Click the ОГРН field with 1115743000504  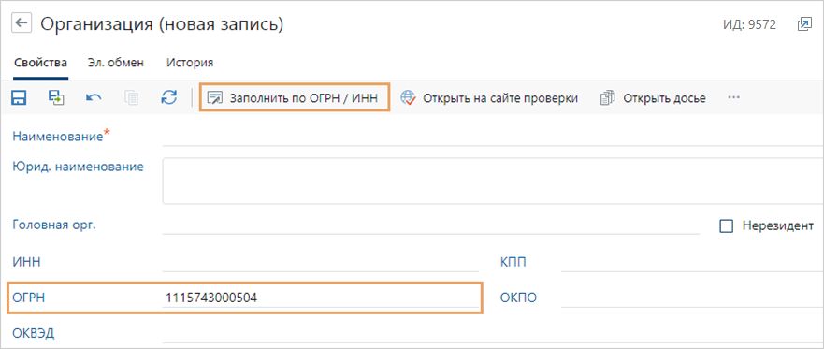(321, 298)
